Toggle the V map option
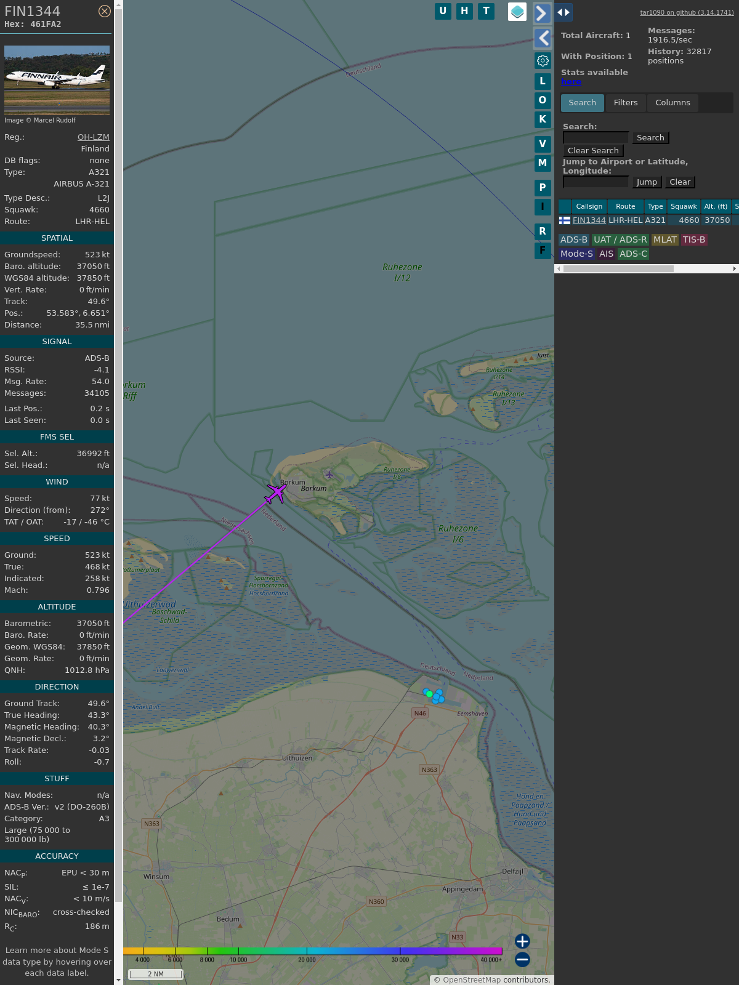Image resolution: width=739 pixels, height=985 pixels. click(543, 144)
